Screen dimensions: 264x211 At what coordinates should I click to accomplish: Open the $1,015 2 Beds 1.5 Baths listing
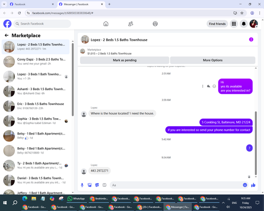coord(109,53)
